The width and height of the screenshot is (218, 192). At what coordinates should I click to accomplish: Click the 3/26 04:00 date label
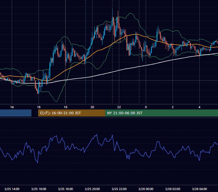pos(199,189)
